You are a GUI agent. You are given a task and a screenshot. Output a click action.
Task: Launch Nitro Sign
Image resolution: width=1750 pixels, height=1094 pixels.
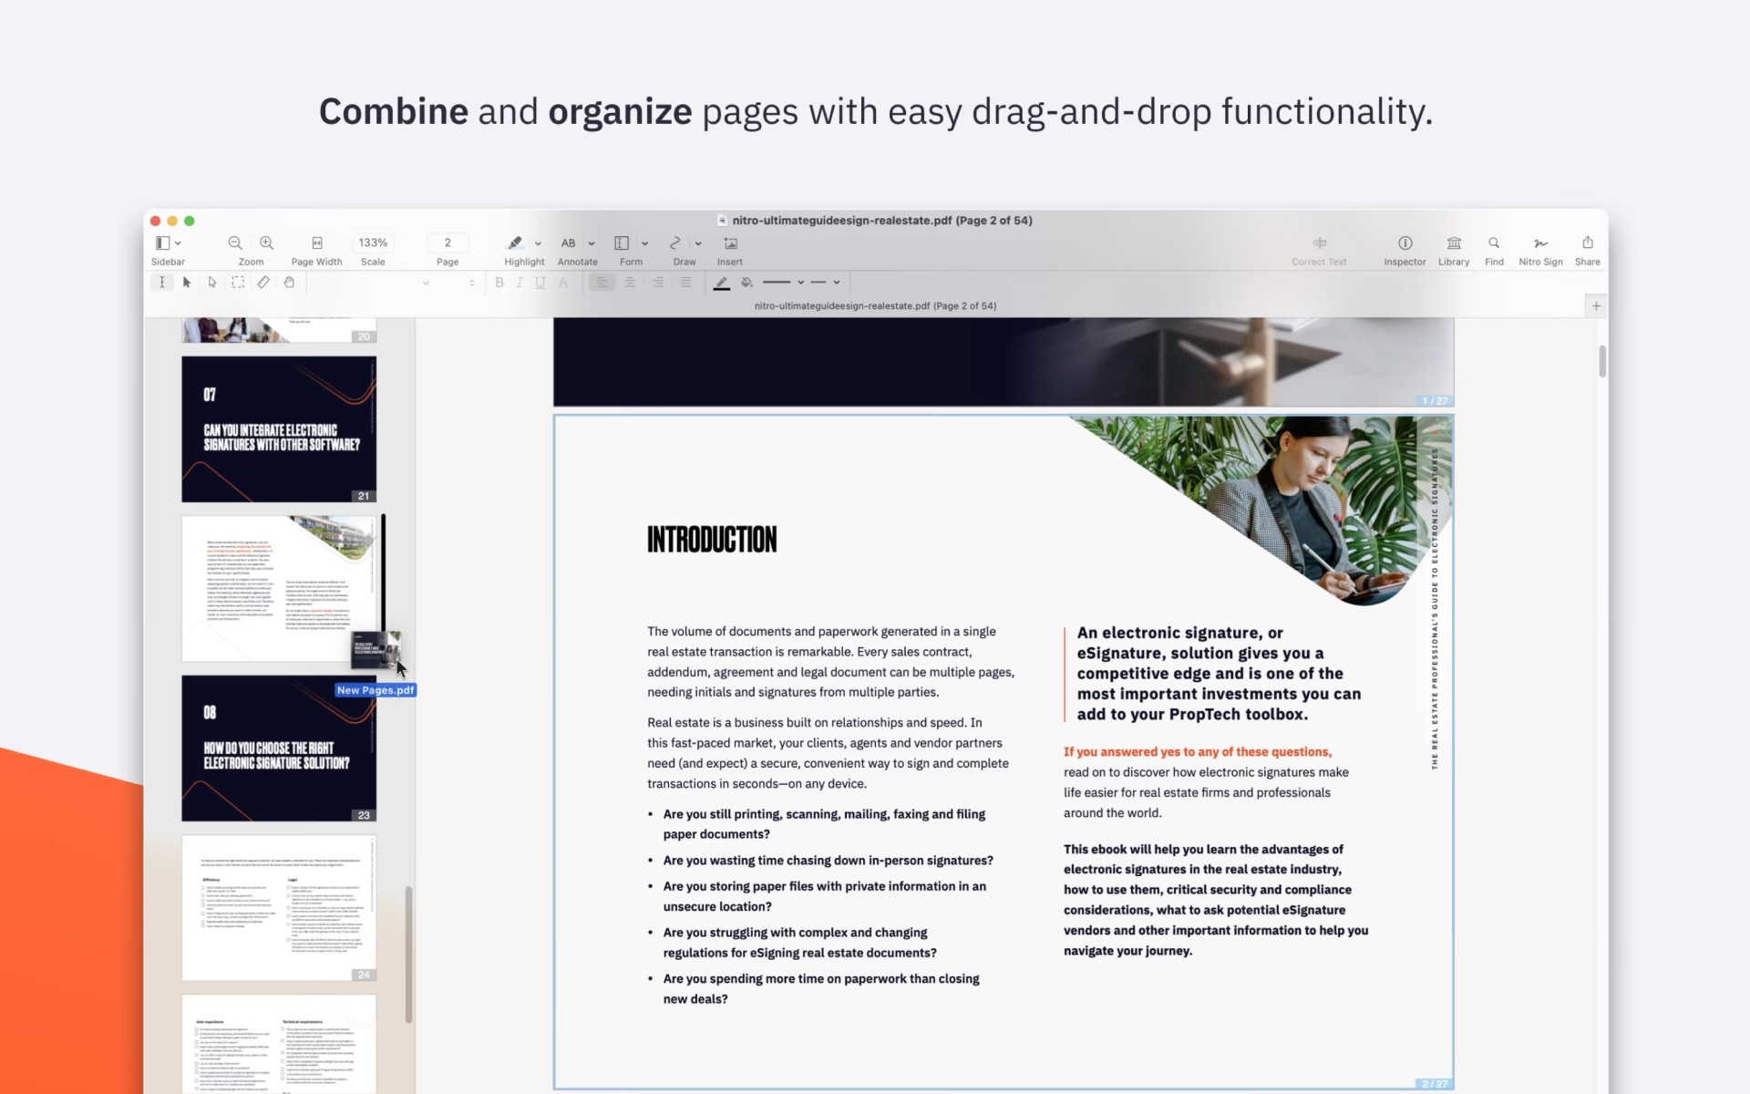tap(1540, 243)
